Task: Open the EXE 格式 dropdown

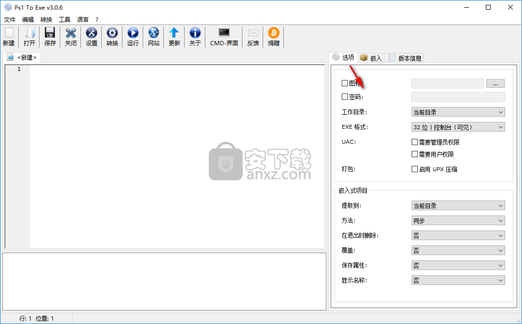Action: [458, 127]
